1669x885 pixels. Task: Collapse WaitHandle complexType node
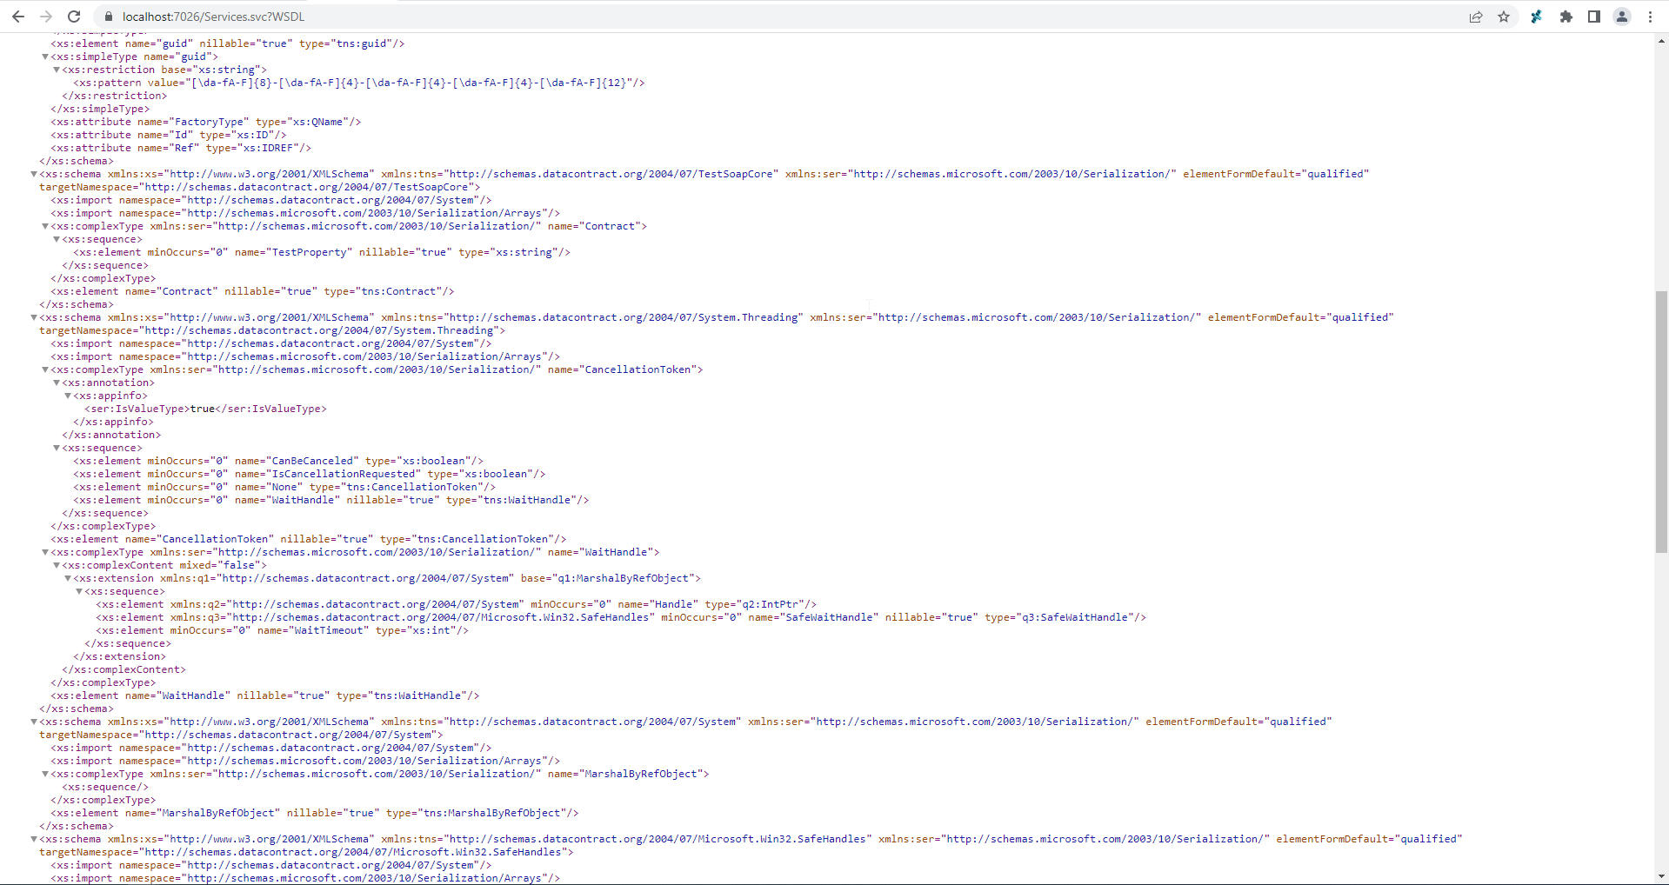click(x=45, y=553)
